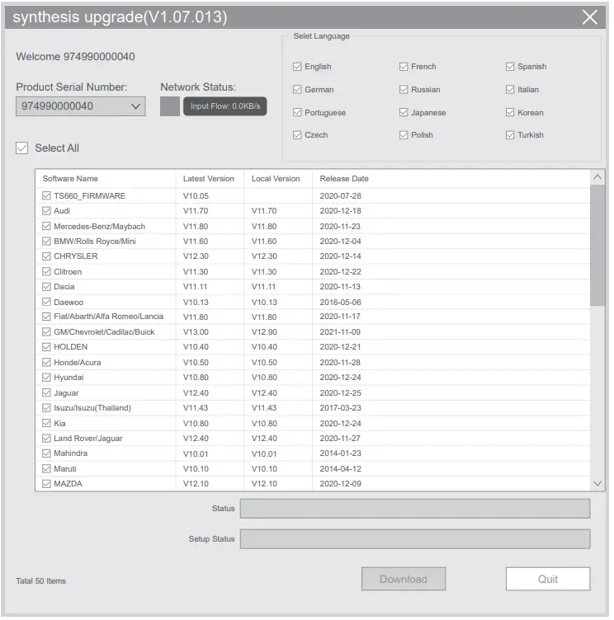The width and height of the screenshot is (614, 620).
Task: Click the scroll down arrow of software list
Action: [x=597, y=484]
